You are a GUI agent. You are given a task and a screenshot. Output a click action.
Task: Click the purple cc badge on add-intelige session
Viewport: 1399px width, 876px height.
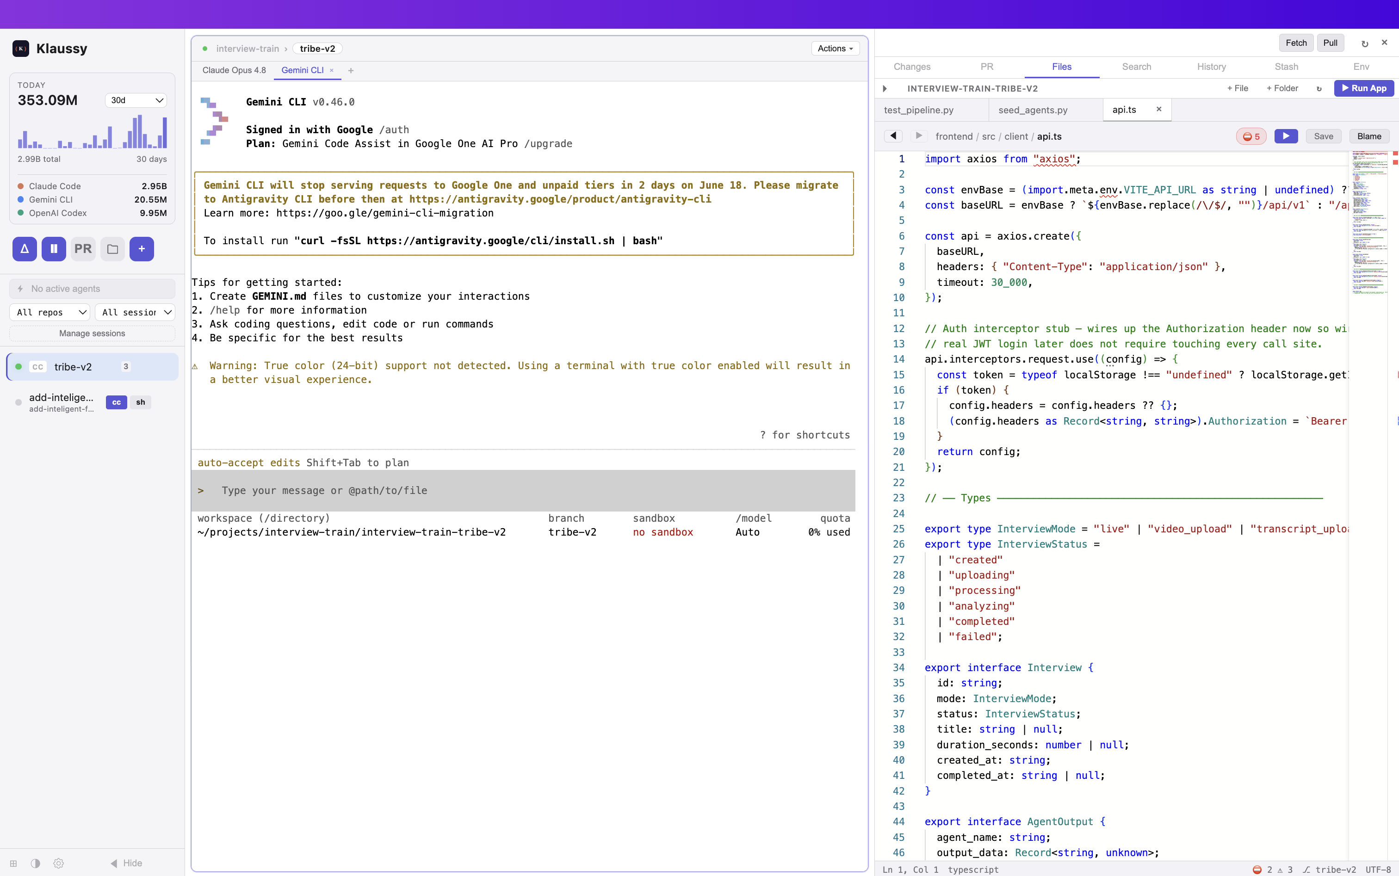pyautogui.click(x=117, y=402)
